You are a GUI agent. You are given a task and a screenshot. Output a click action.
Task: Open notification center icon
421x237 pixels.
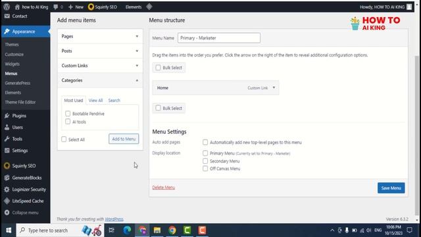(409, 230)
